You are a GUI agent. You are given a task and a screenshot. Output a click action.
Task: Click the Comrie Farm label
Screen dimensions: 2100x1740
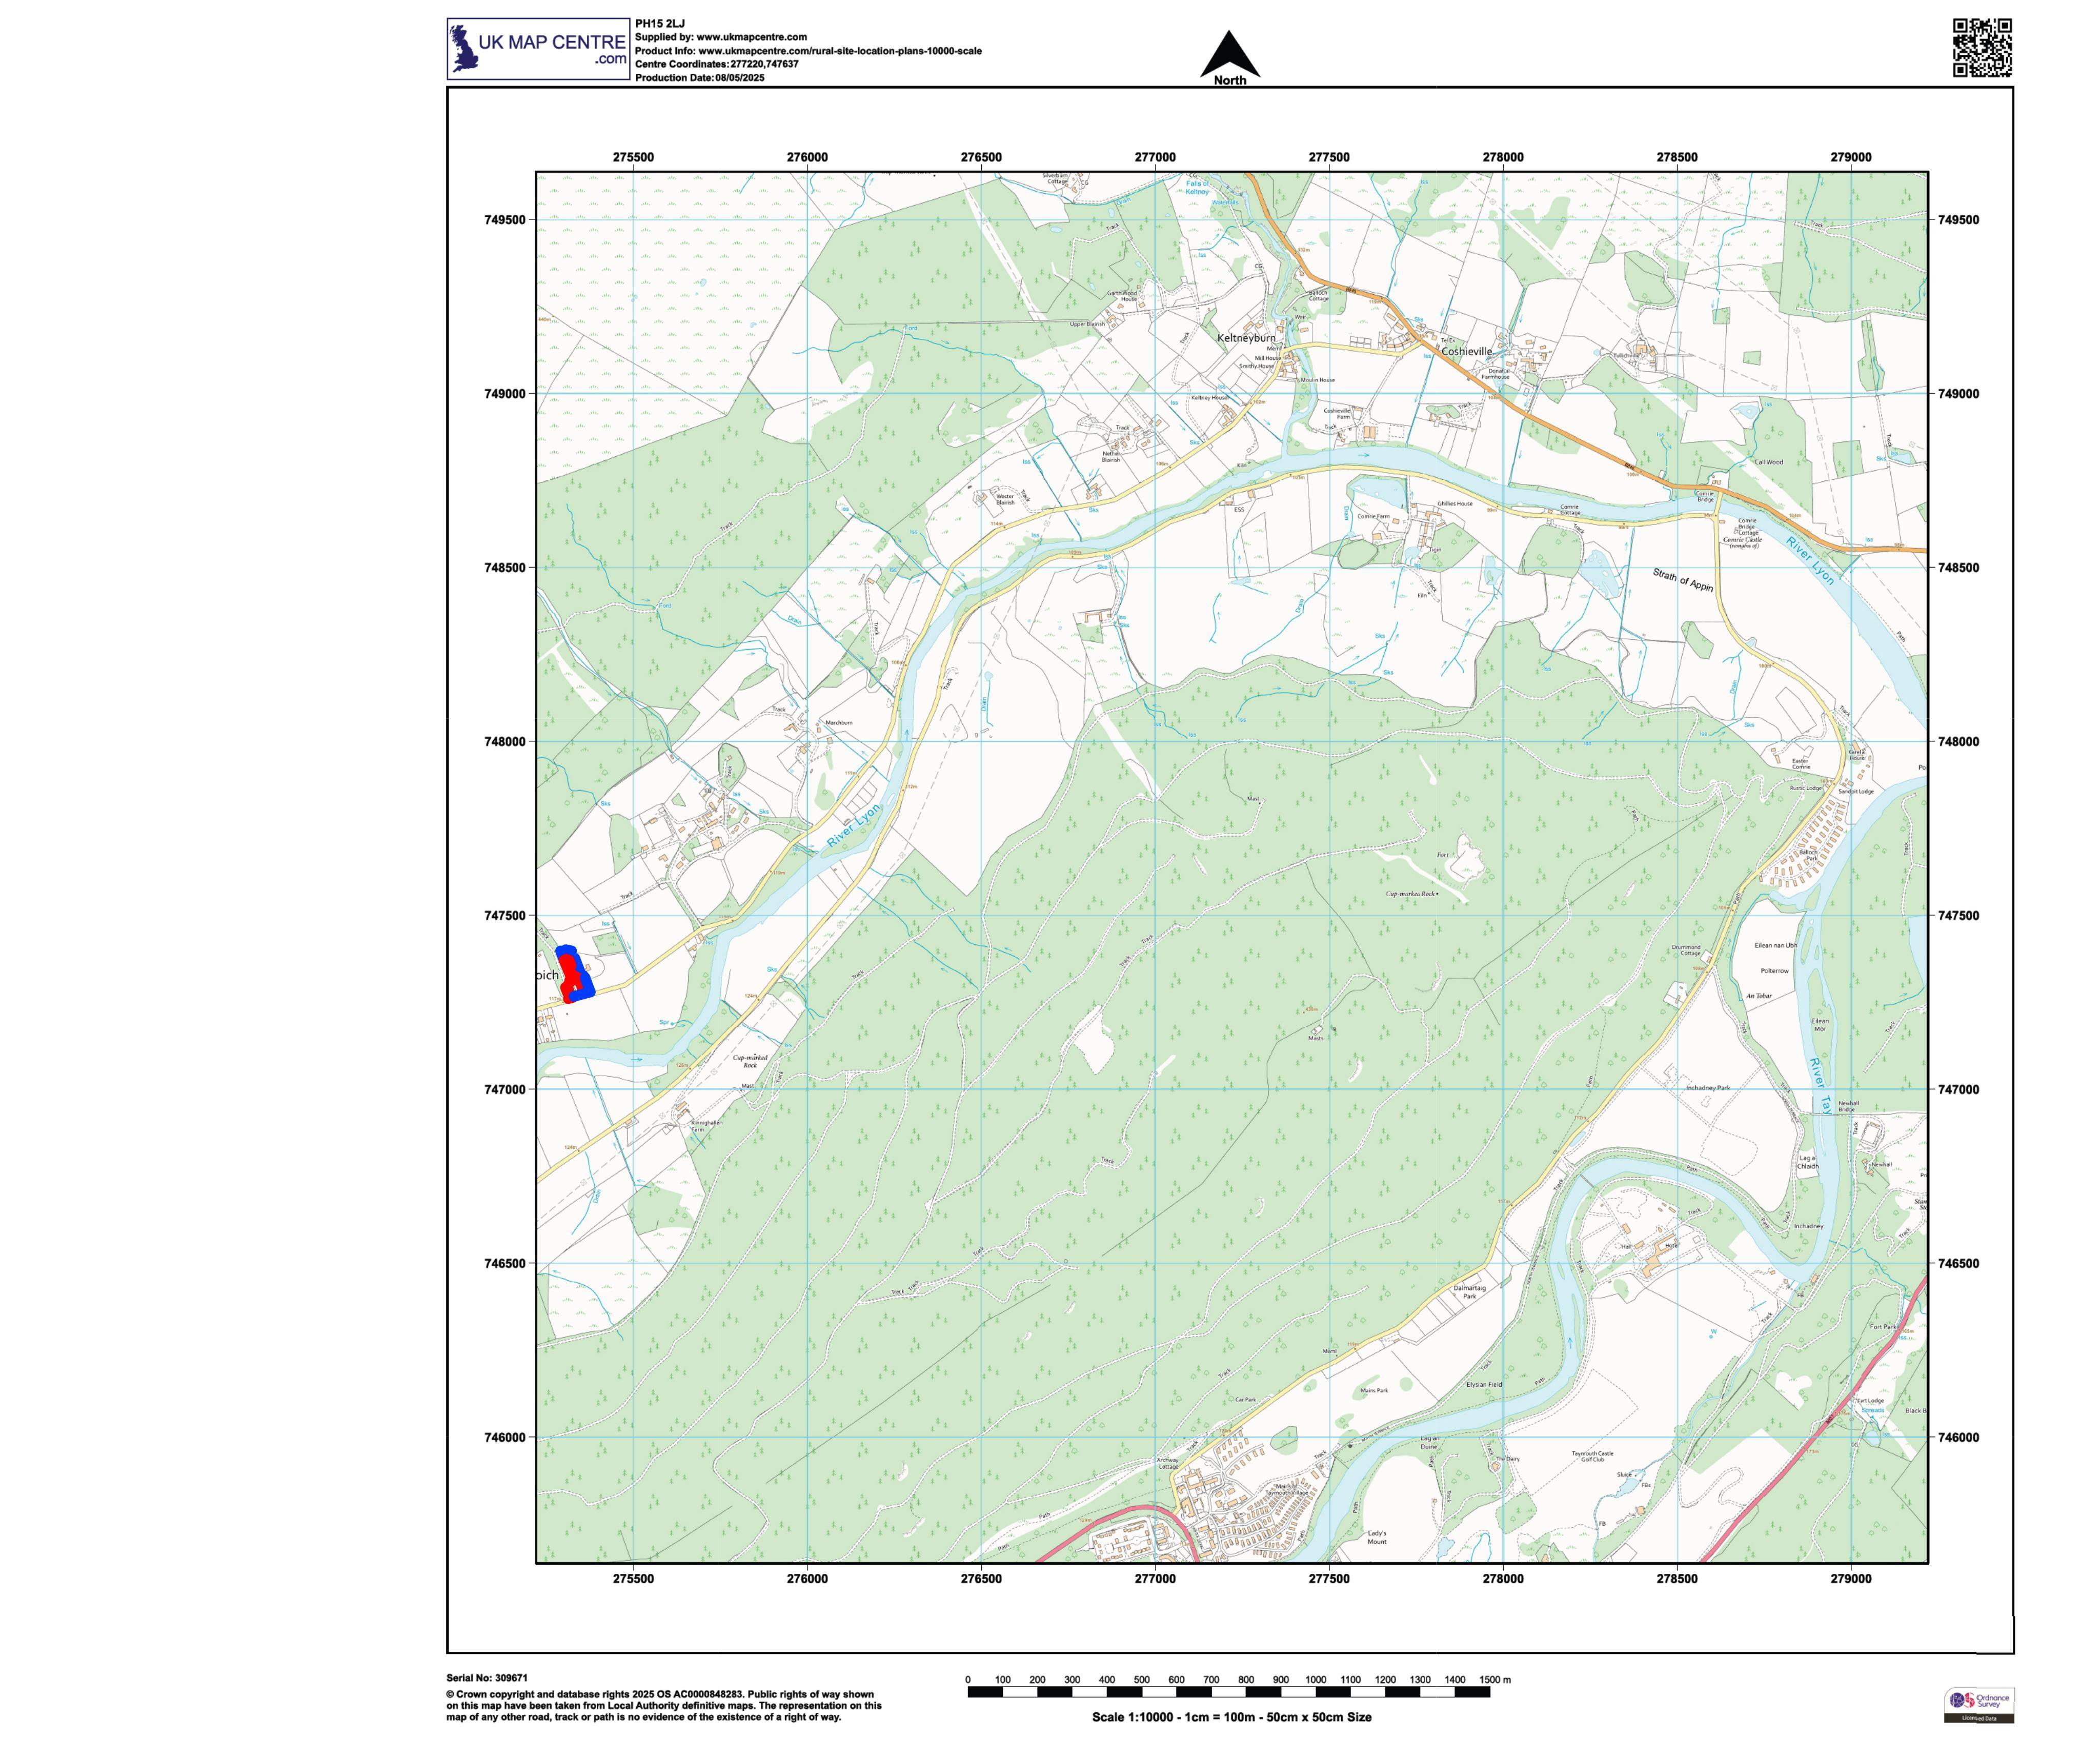coord(1374,516)
